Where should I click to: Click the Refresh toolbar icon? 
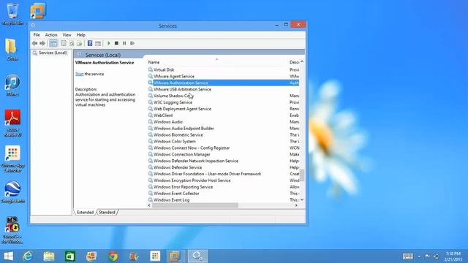(x=72, y=43)
